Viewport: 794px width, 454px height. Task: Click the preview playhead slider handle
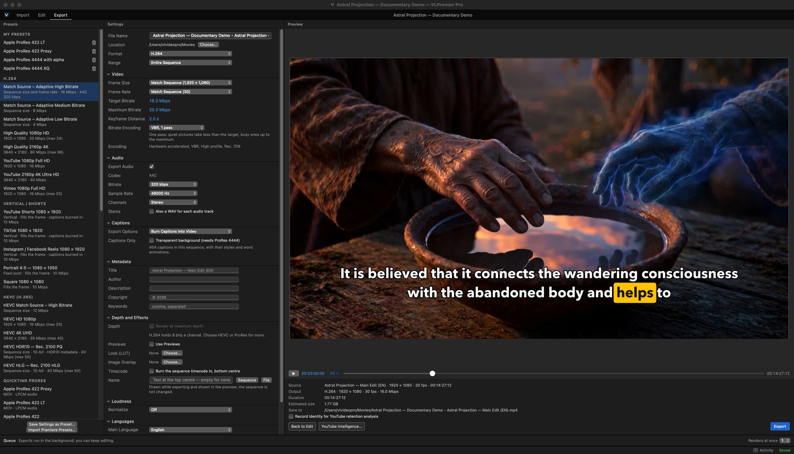point(432,373)
